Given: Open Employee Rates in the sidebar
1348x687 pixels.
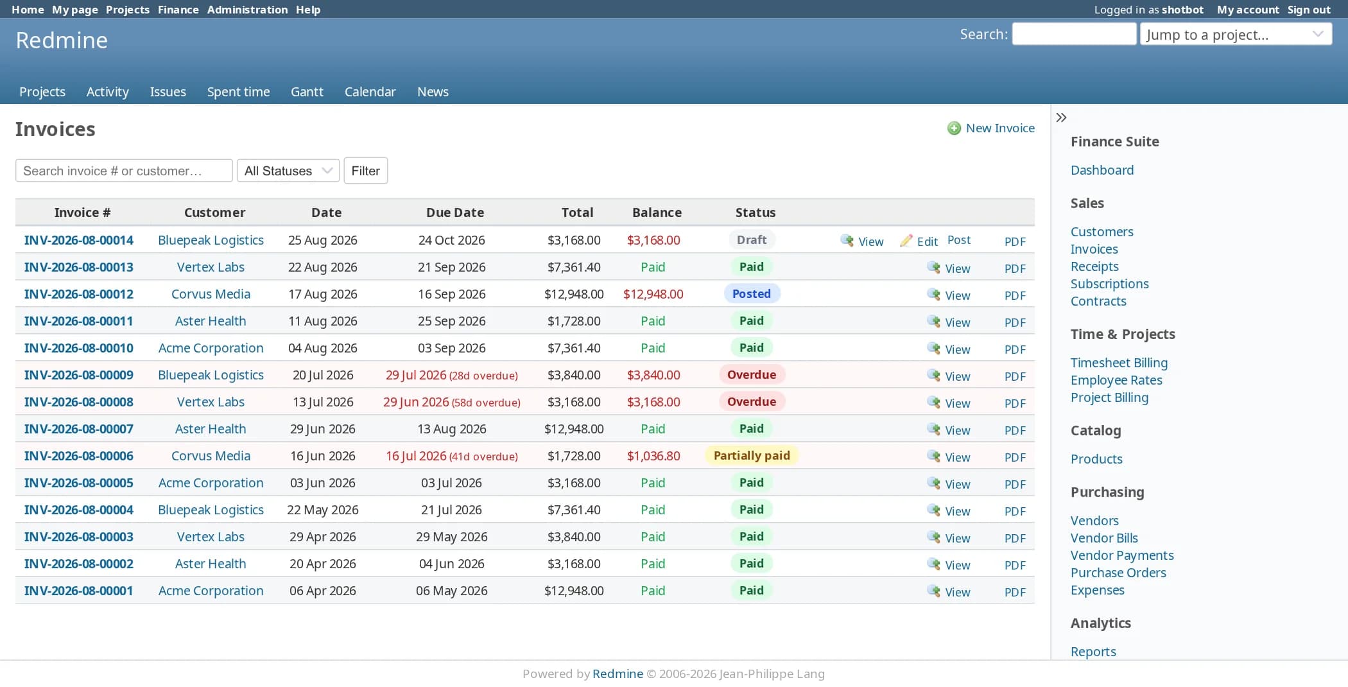Looking at the screenshot, I should tap(1116, 380).
